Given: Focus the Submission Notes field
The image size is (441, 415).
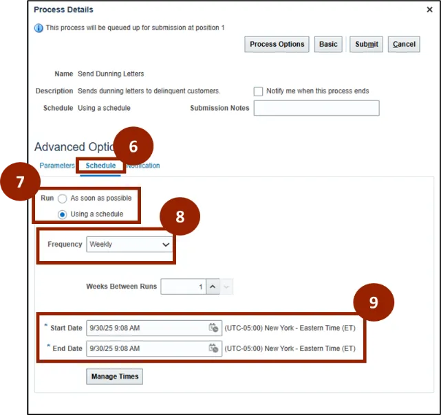Looking at the screenshot, I should (316, 108).
